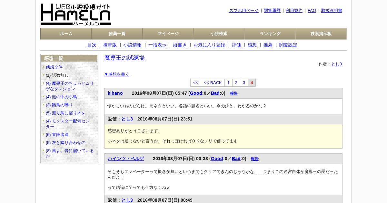Rate ハインツ・ベルゲ's comment Bad
This screenshot has width=387, height=203.
pos(236,159)
